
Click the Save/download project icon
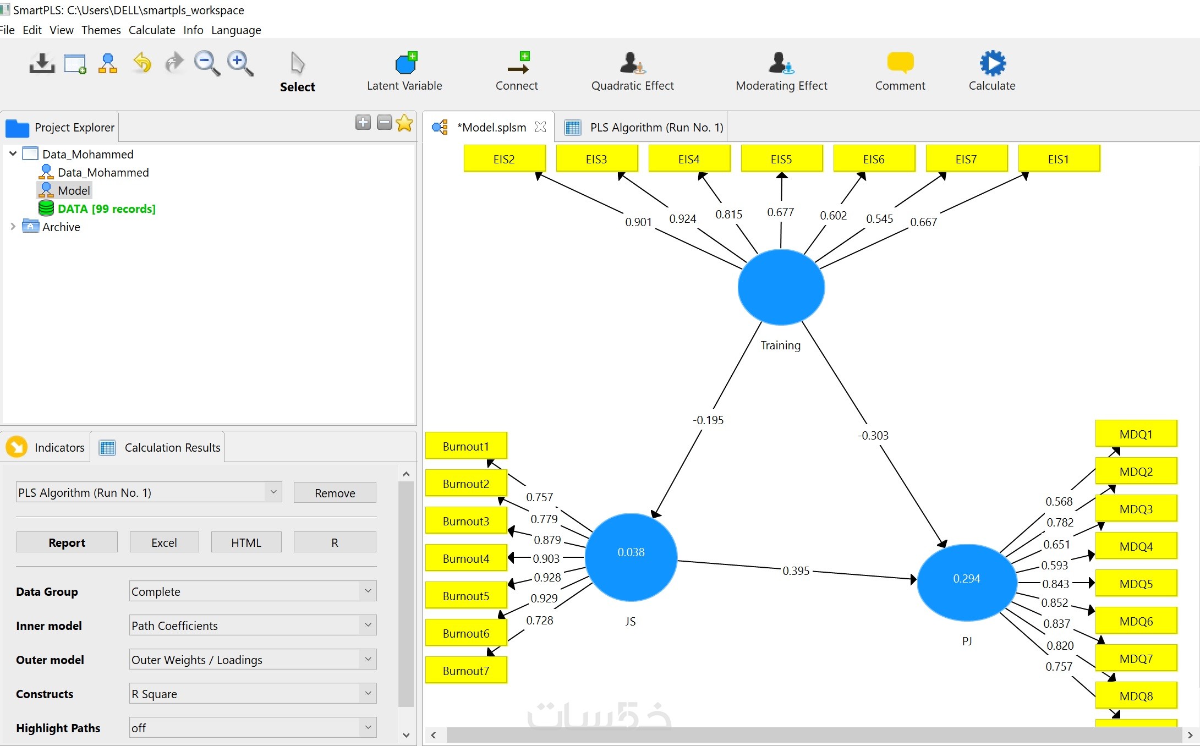point(42,63)
